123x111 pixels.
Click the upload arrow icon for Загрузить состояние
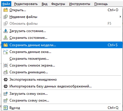point(6,31)
